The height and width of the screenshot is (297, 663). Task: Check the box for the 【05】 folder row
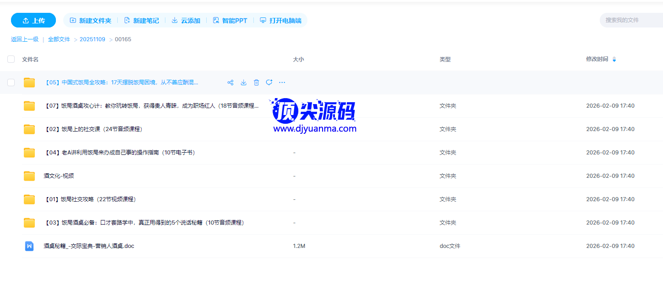point(11,82)
